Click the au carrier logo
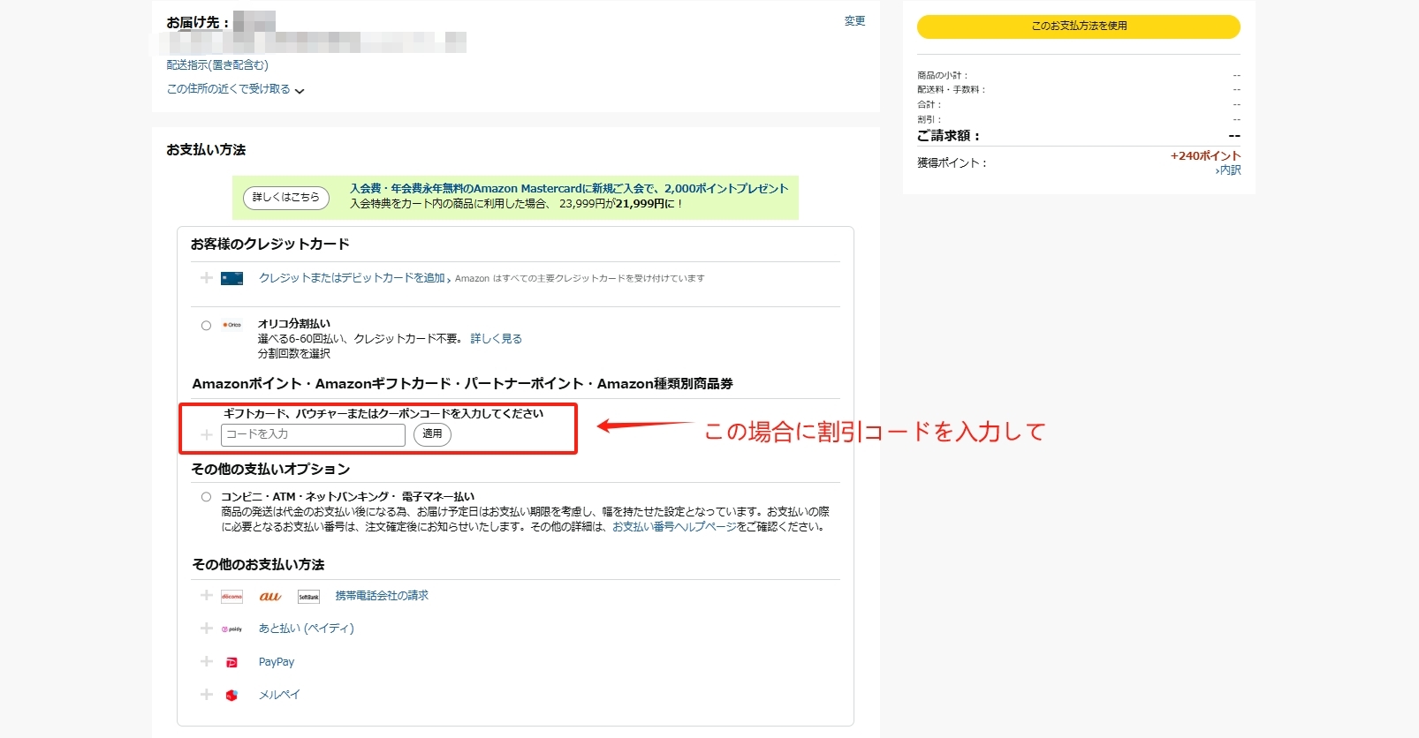The image size is (1419, 738). click(x=270, y=597)
